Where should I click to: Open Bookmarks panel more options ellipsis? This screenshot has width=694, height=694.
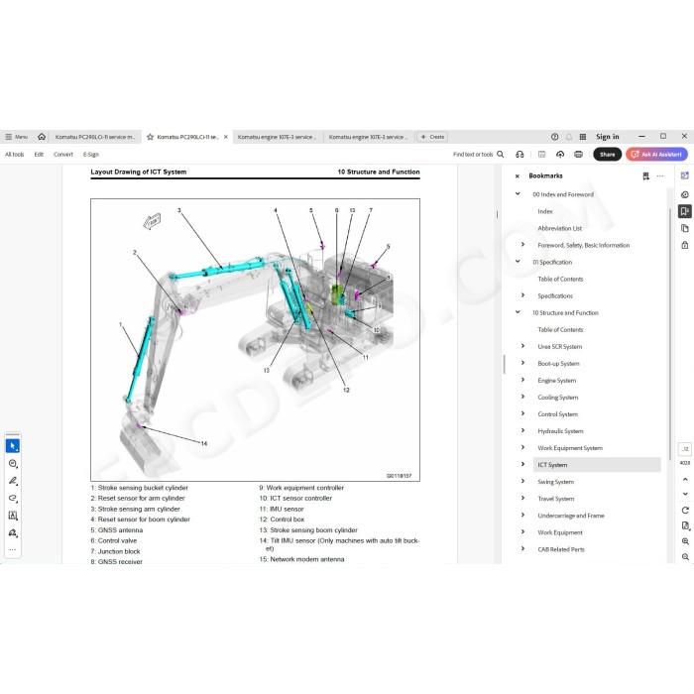pyautogui.click(x=660, y=176)
